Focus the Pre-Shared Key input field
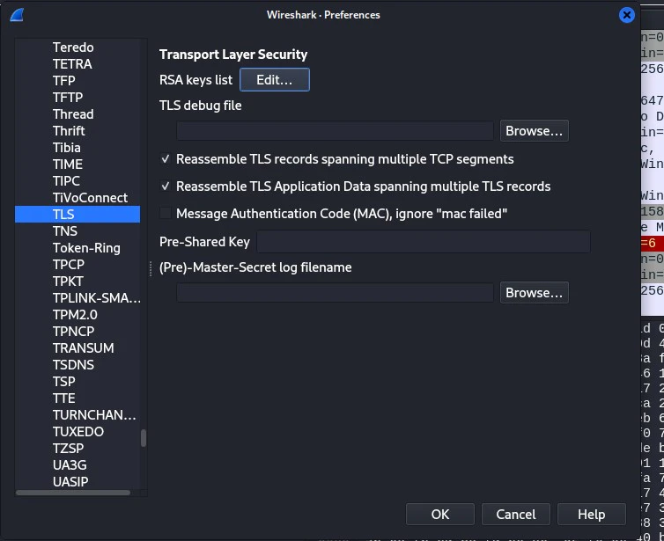This screenshot has height=541, width=664. pyautogui.click(x=424, y=242)
